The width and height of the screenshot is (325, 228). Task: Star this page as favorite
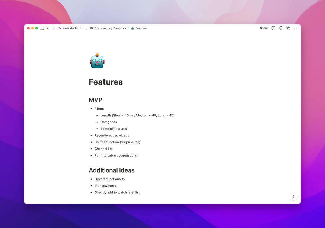click(x=288, y=28)
